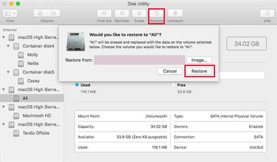This screenshot has width=277, height=162.
Task: Open the View sidebar options
Action: [10, 13]
